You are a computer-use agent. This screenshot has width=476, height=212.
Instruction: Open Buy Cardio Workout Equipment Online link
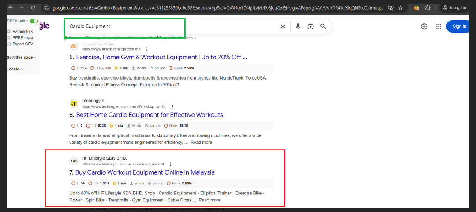[x=145, y=172]
